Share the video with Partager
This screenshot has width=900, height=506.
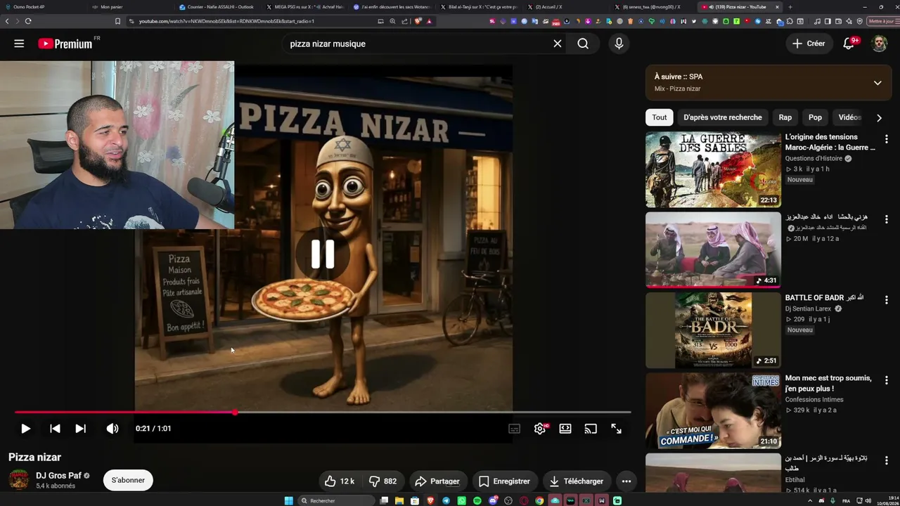tap(437, 481)
